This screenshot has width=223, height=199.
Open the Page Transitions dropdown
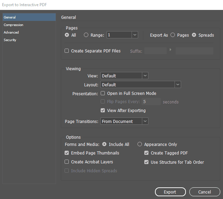(x=124, y=121)
